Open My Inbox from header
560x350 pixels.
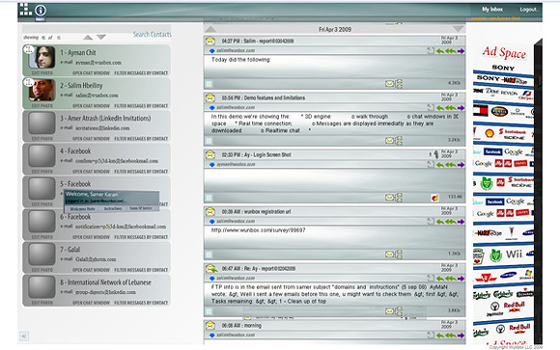coord(492,10)
